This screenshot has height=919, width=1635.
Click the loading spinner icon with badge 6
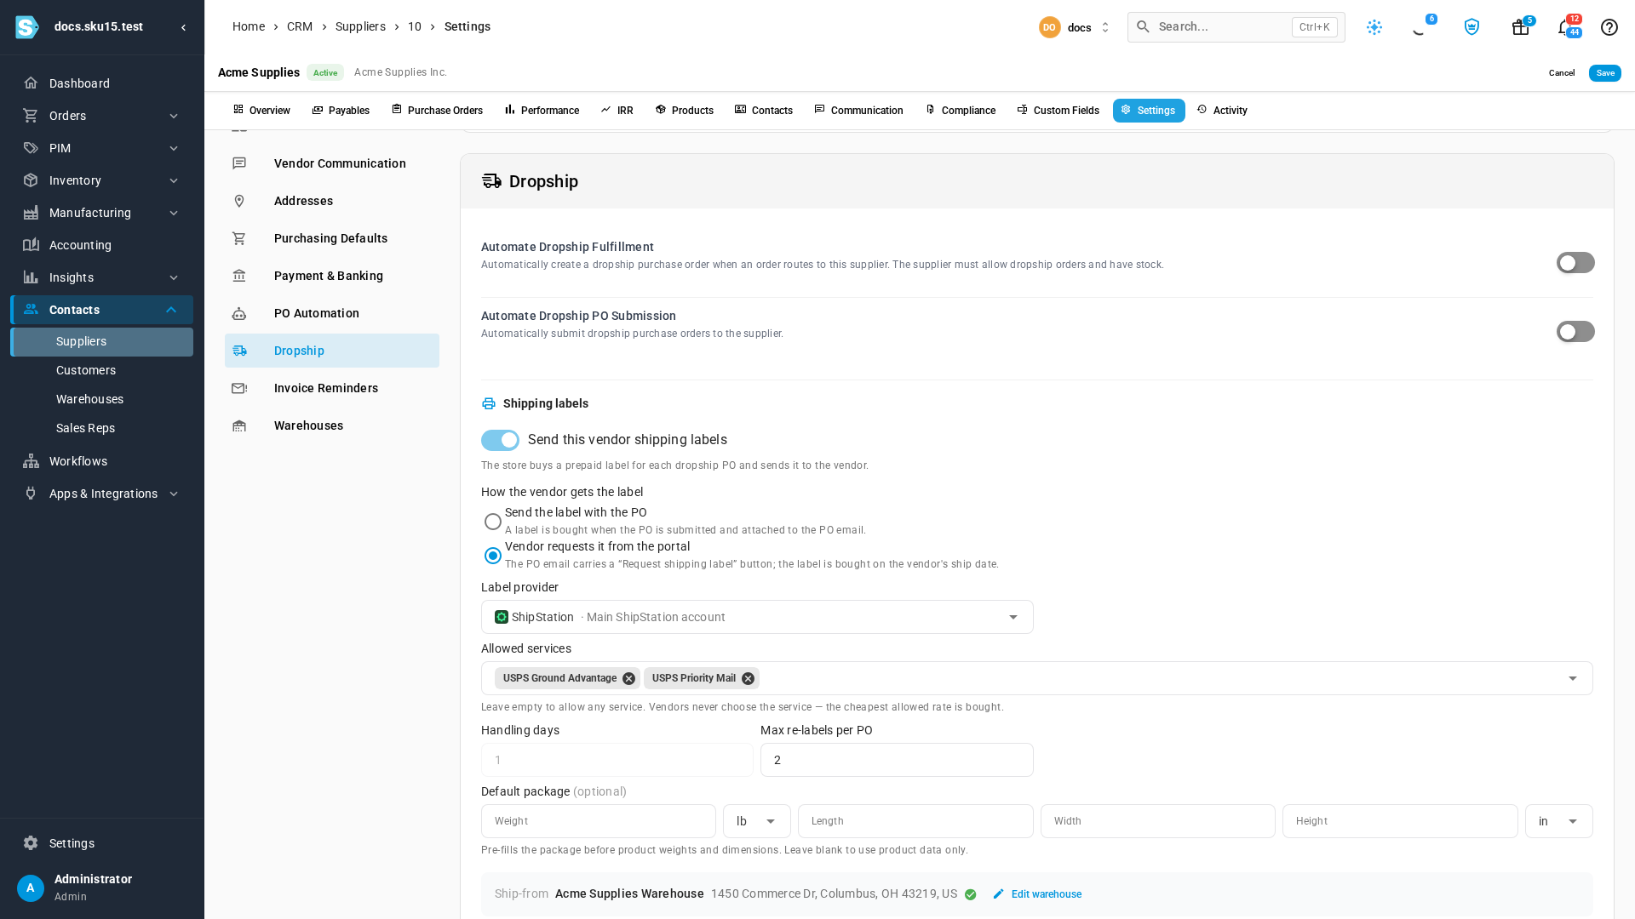[x=1419, y=27]
